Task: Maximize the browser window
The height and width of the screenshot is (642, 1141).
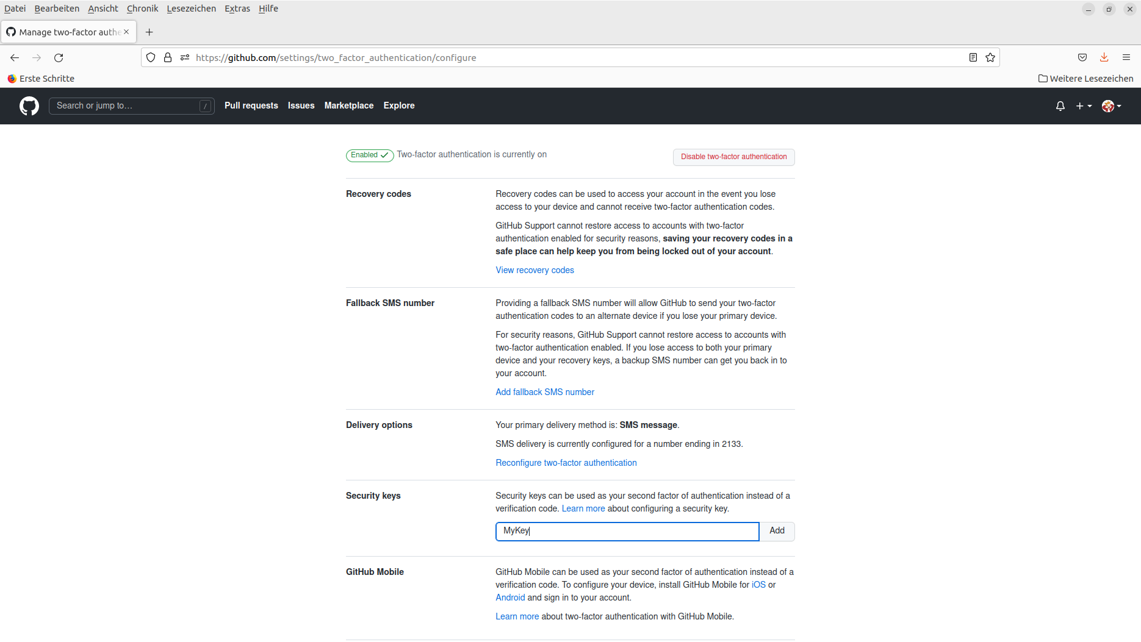Action: (1109, 9)
